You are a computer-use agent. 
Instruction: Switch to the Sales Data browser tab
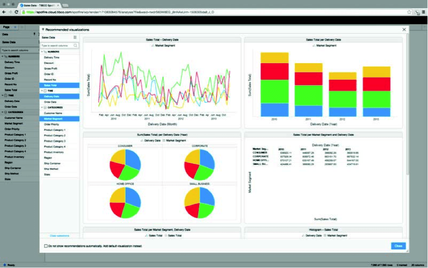[39, 4]
